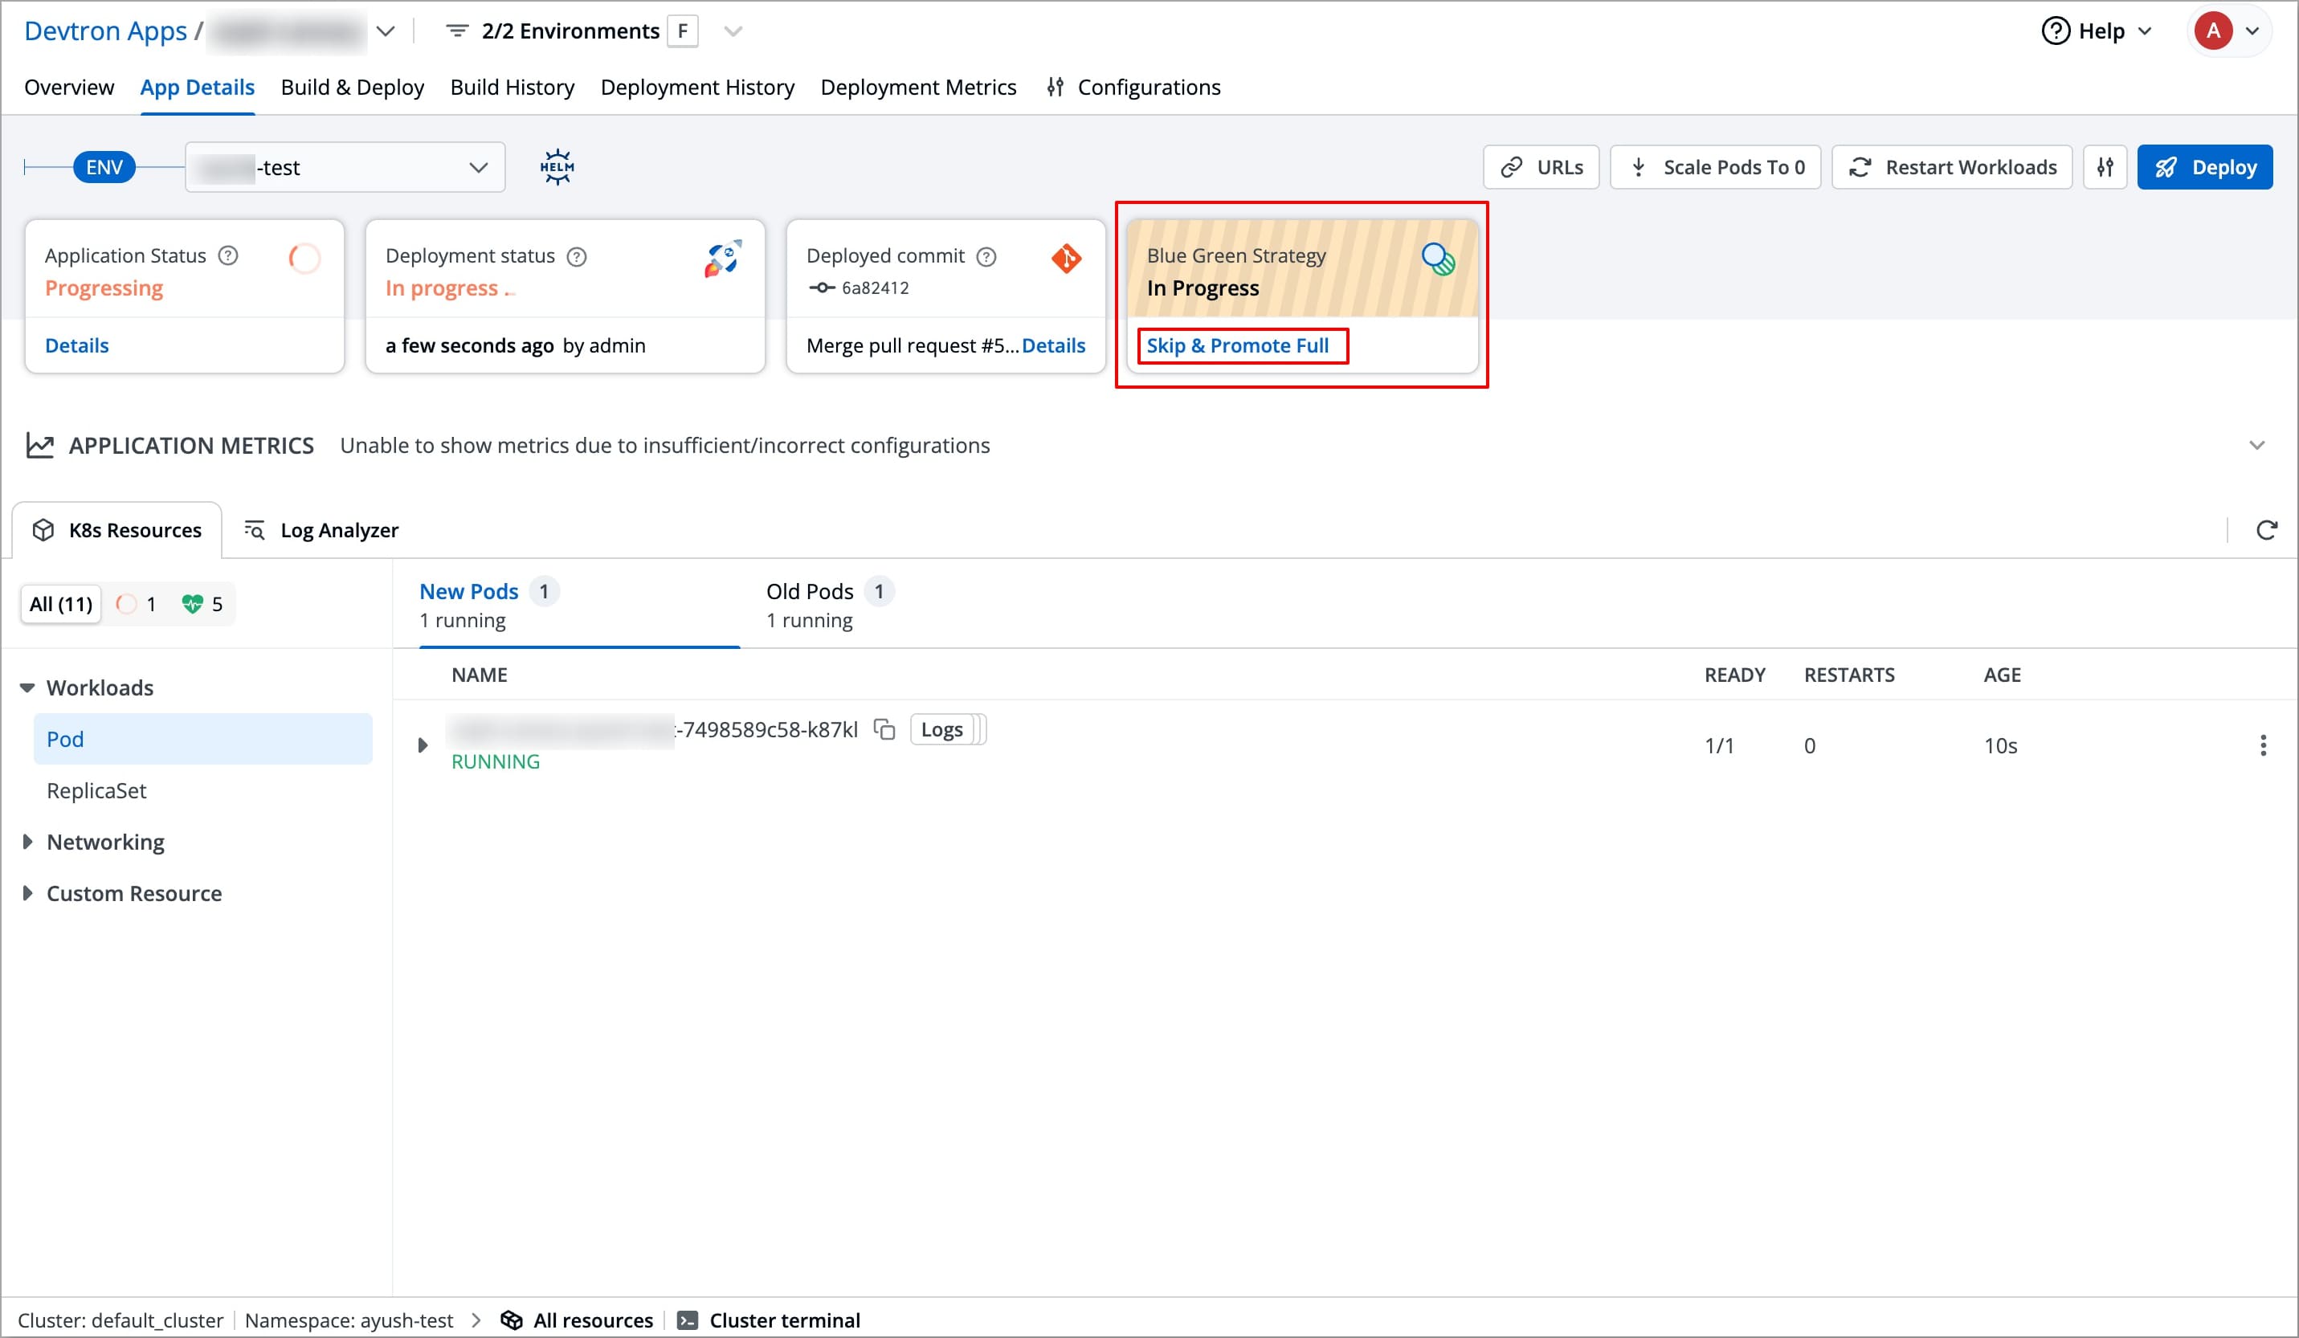Click Skip & Promote Full link

click(x=1237, y=345)
